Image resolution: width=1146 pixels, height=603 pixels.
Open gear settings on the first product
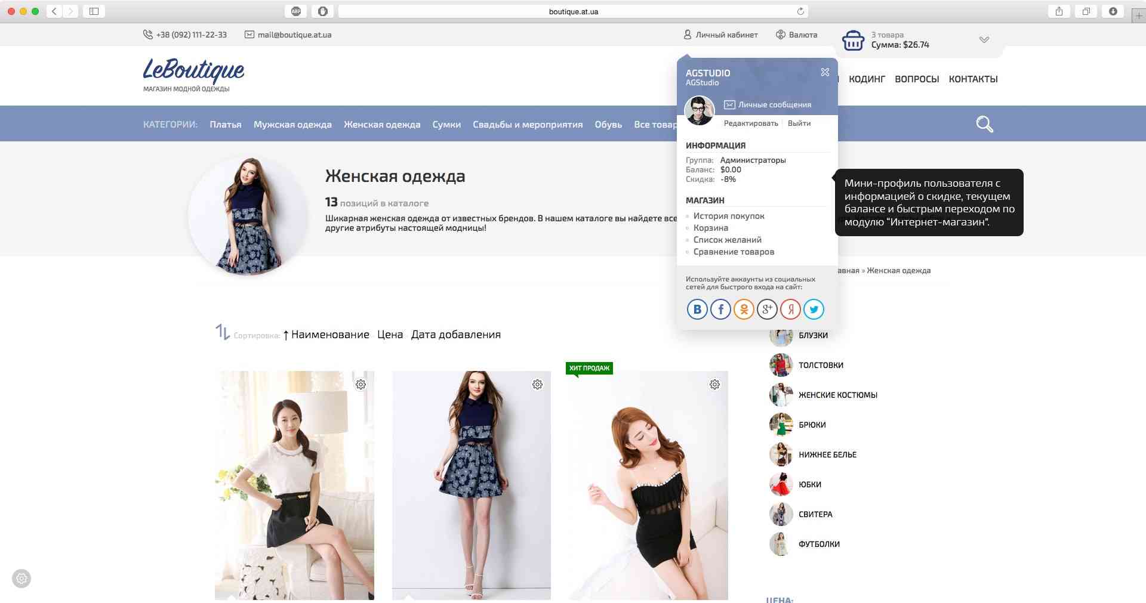coord(361,385)
